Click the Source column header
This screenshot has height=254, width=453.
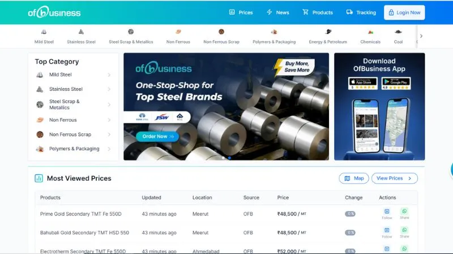tap(251, 198)
